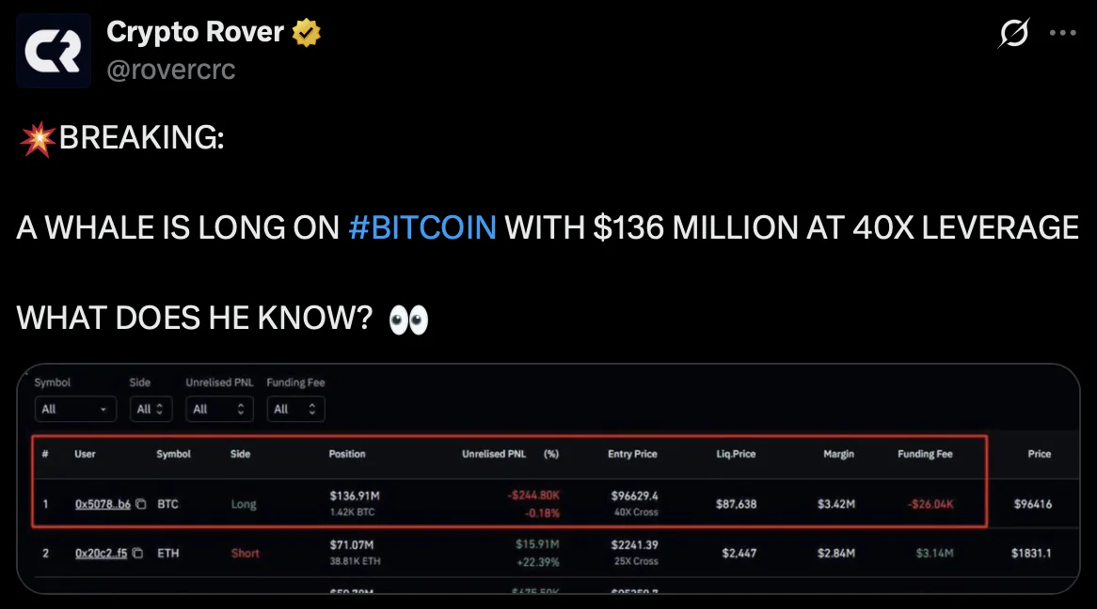Open Crypto Rover profile avatar
The image size is (1097, 609).
click(54, 51)
